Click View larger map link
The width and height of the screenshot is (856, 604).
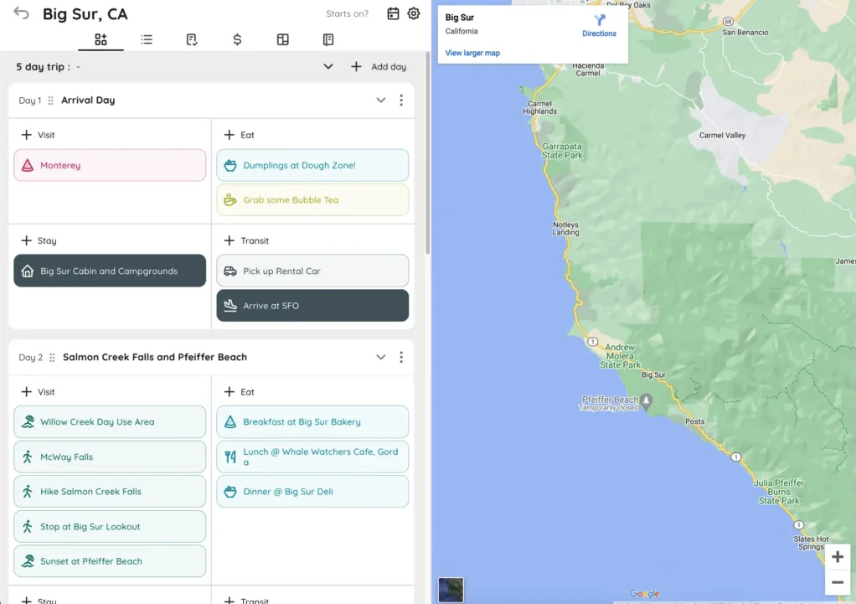point(472,53)
